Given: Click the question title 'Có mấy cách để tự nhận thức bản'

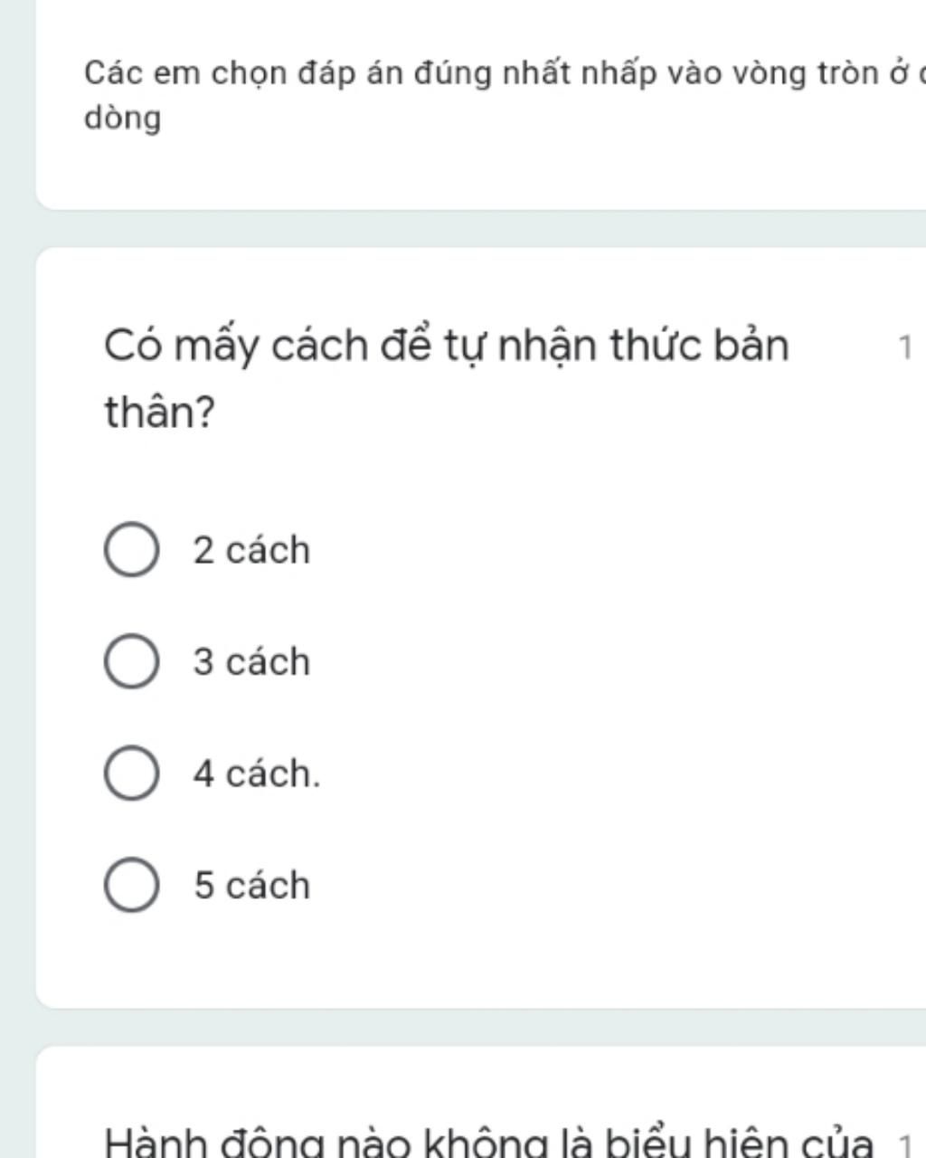Looking at the screenshot, I should click(x=447, y=346).
